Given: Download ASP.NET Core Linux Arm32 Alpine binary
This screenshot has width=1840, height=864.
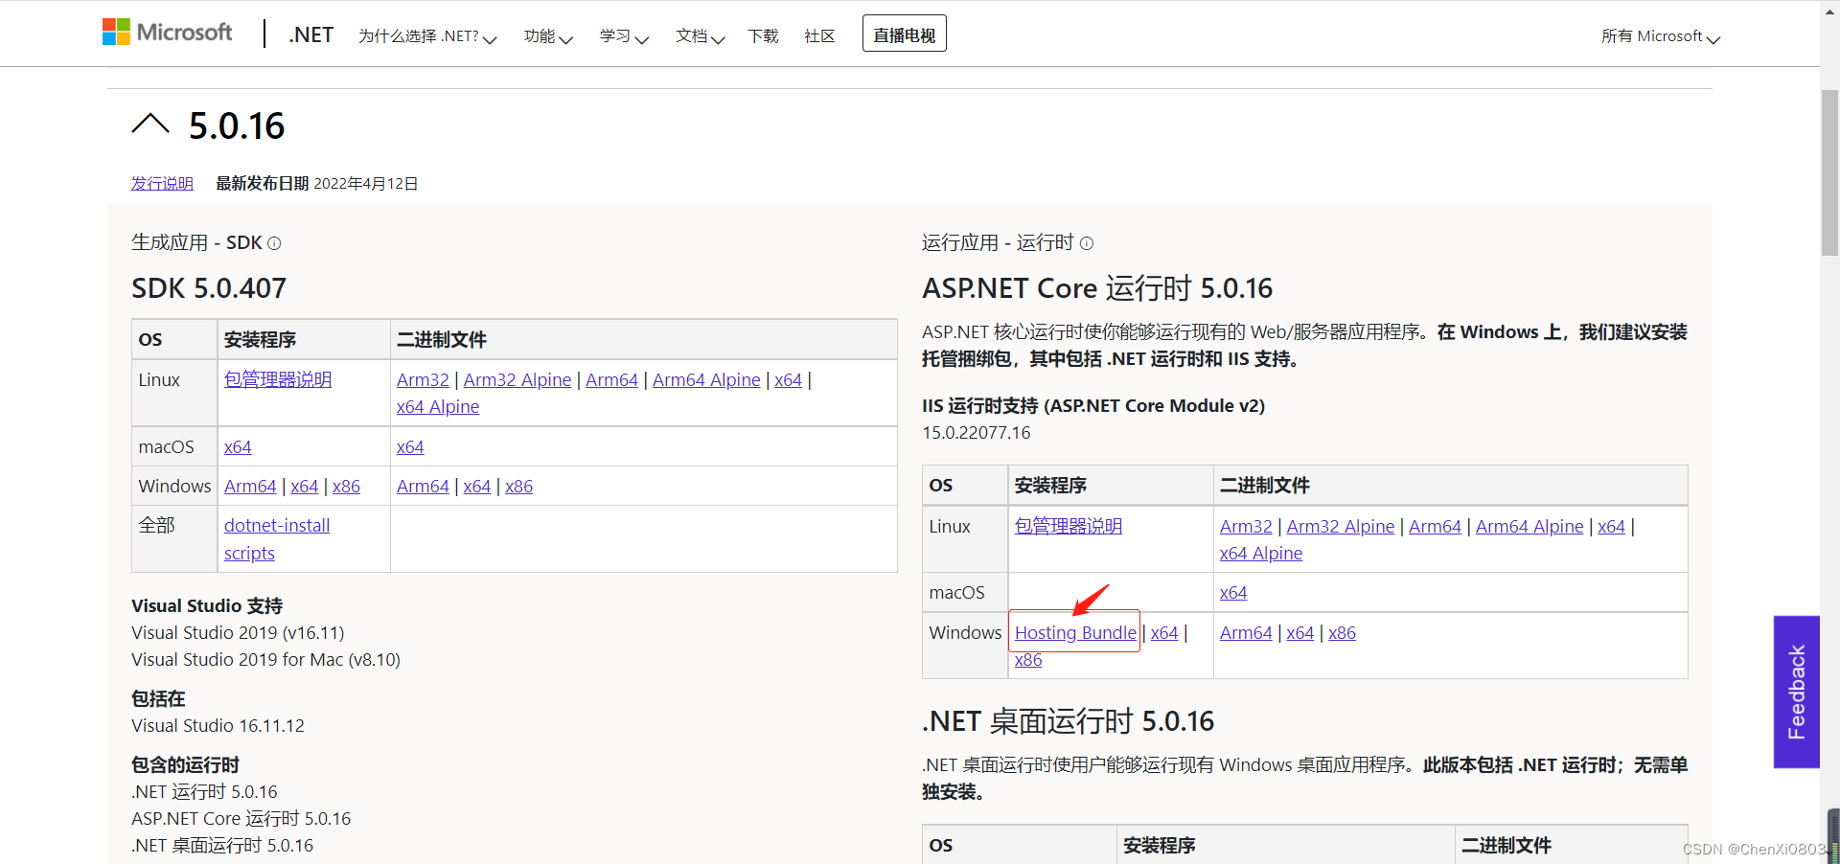Looking at the screenshot, I should (x=1341, y=526).
